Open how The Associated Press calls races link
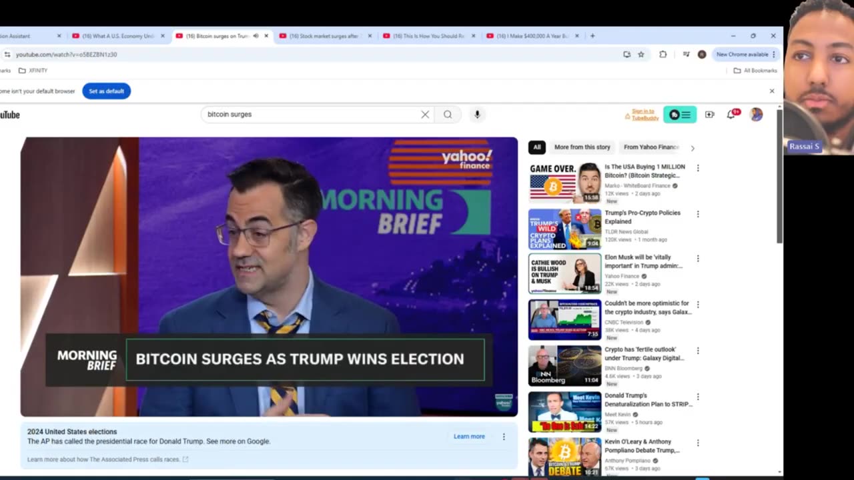 (x=107, y=459)
